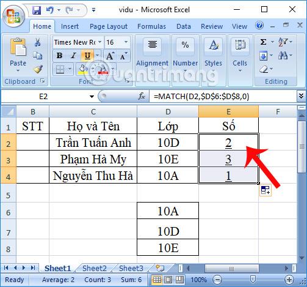
Task: Open borders dropdown arrow
Action: tap(70, 69)
